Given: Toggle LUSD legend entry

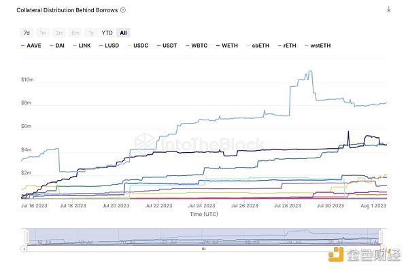Looking at the screenshot, I should pyautogui.click(x=109, y=46).
